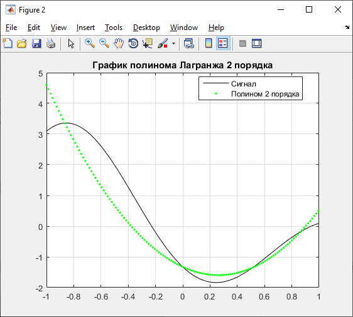Activate the Zoom Out magnifier tool
Viewport: 353px width, 317px height.
click(104, 43)
